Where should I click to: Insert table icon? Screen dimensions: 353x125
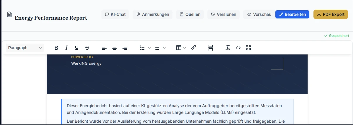[178, 48]
